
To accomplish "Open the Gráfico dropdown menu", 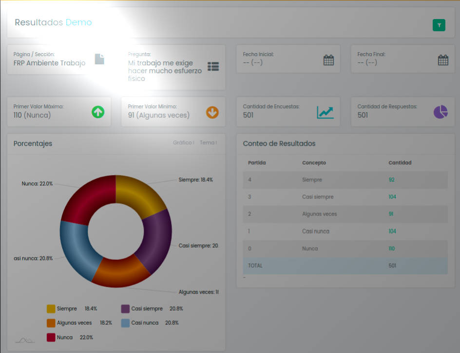I will pyautogui.click(x=184, y=143).
